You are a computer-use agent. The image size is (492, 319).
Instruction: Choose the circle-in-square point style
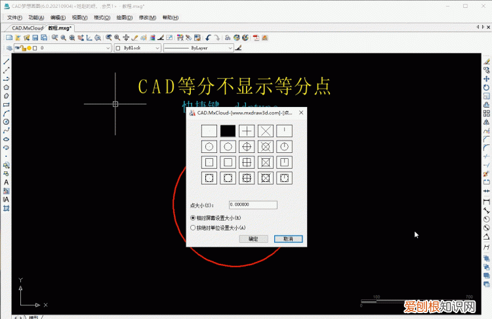coord(228,178)
